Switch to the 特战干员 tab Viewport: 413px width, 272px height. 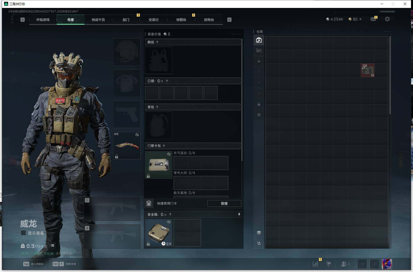pos(98,20)
